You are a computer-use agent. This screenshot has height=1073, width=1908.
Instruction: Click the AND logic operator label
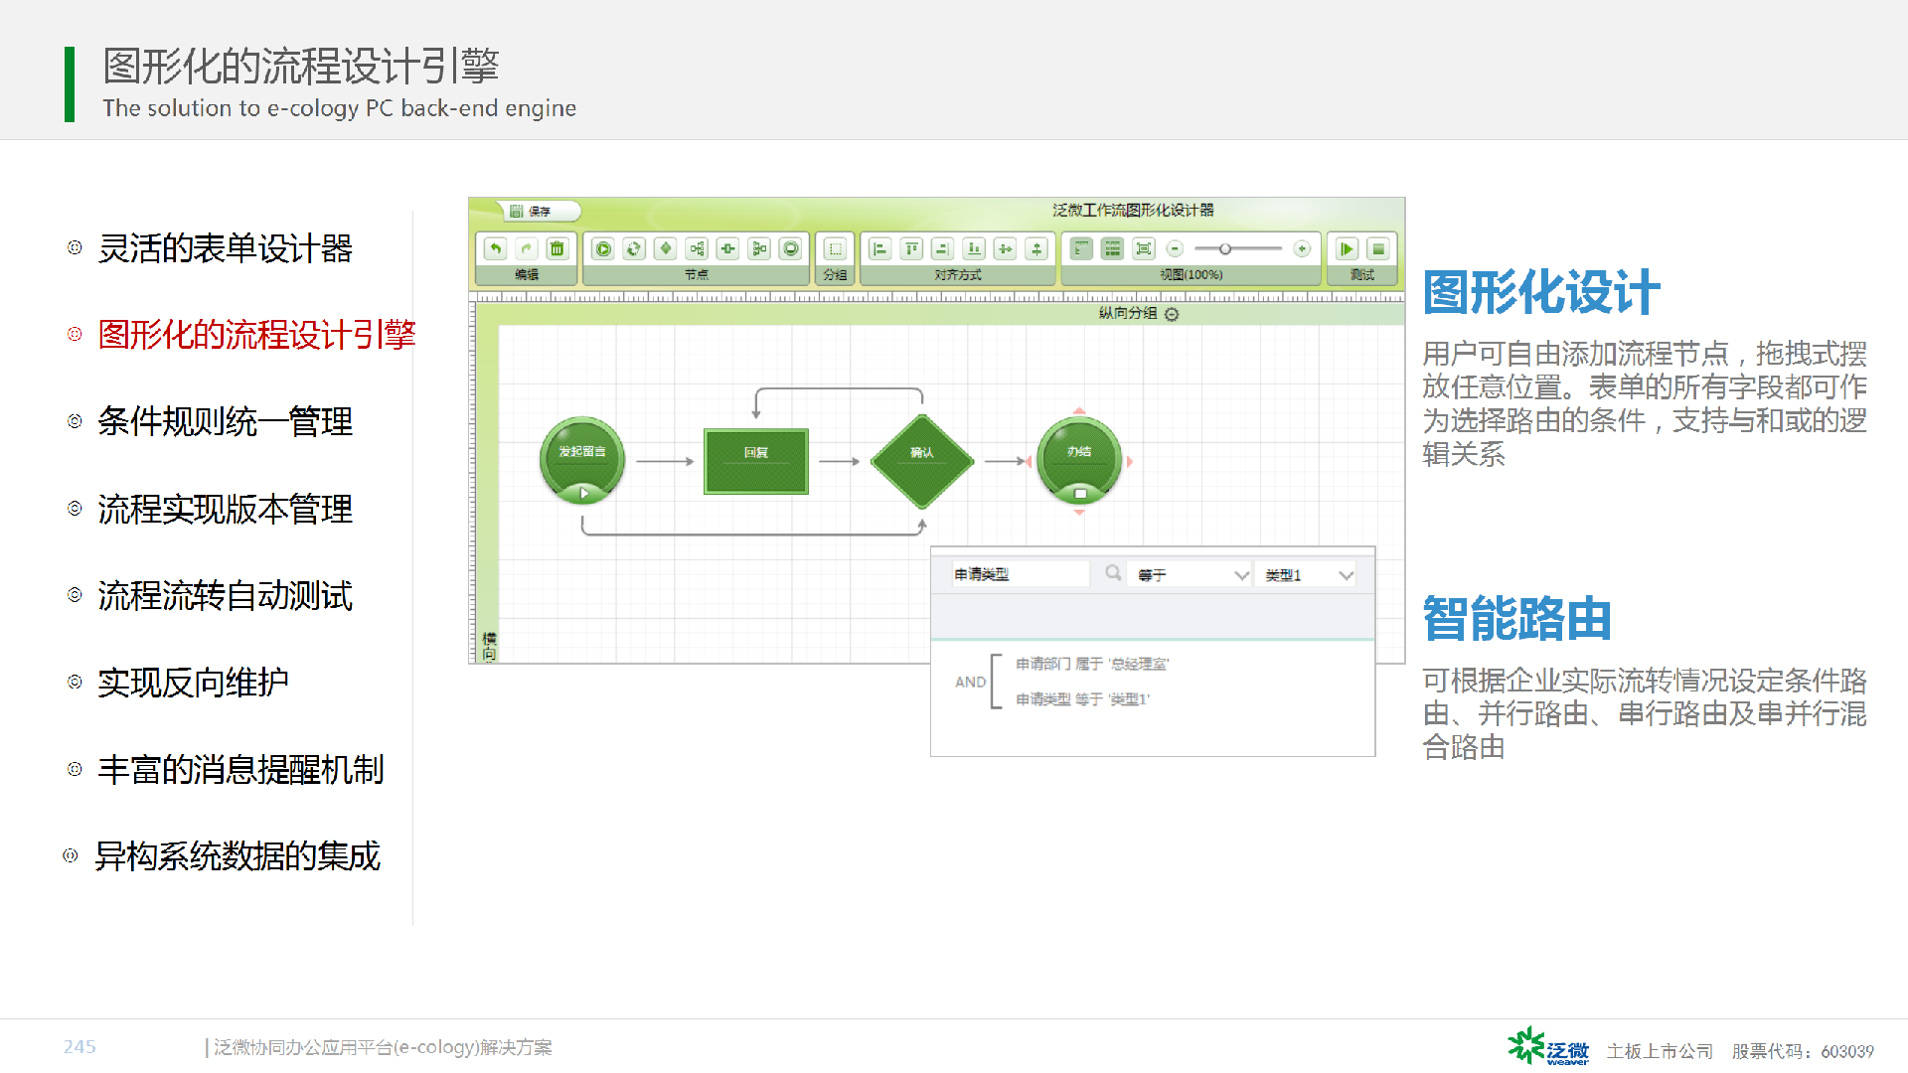970,682
